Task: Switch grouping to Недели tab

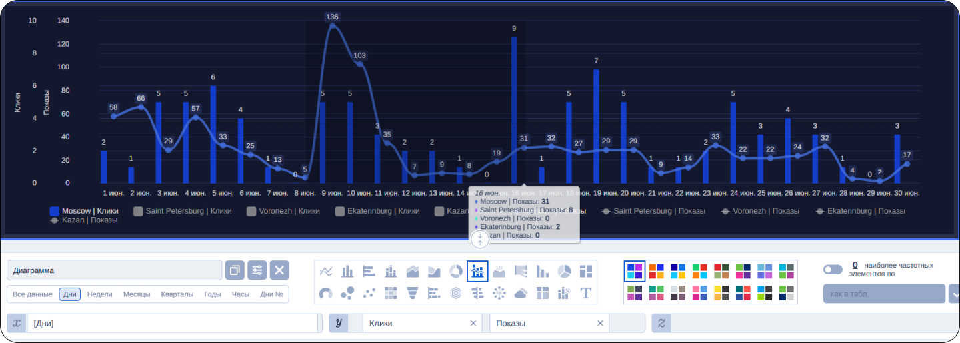Action: (99, 294)
